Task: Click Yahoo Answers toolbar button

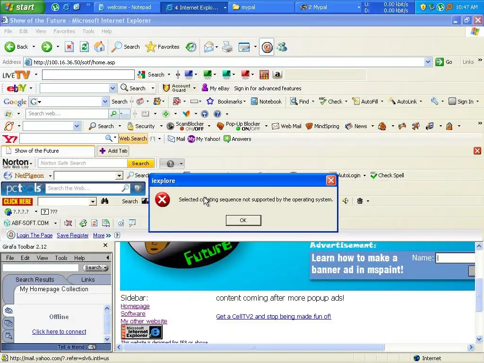Action: tap(237, 139)
